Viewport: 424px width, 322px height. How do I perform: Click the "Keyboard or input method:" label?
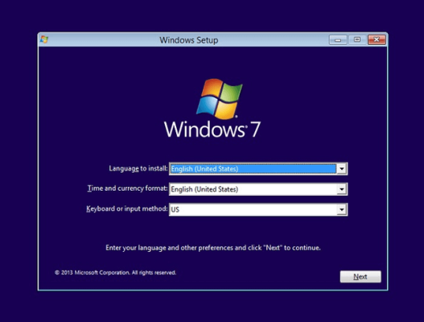click(x=127, y=208)
